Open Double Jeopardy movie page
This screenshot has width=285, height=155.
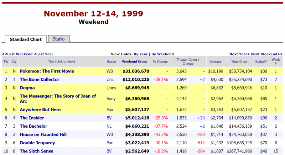click(x=37, y=143)
